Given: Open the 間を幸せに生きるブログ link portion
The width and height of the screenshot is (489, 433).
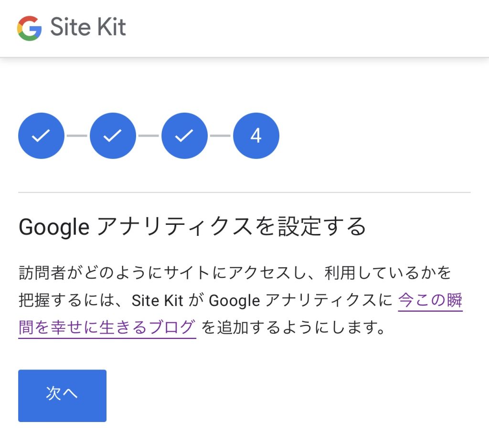Looking at the screenshot, I should click(107, 328).
